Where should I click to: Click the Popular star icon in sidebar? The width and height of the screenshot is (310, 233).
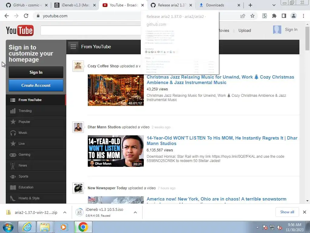[x=13, y=122]
